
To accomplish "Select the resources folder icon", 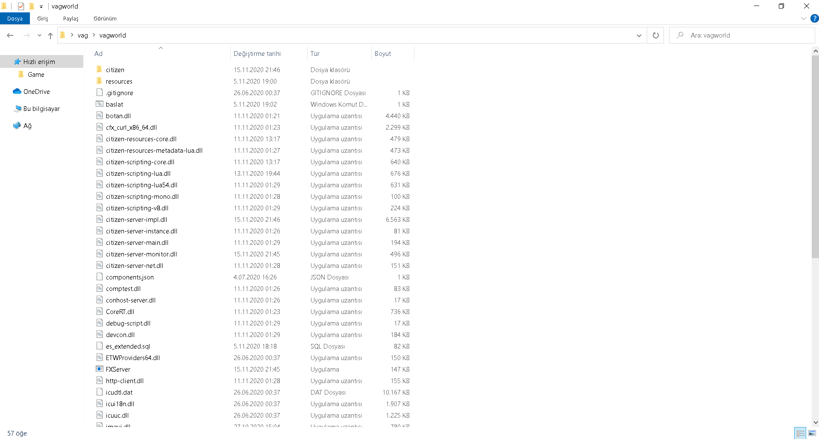I will 99,81.
